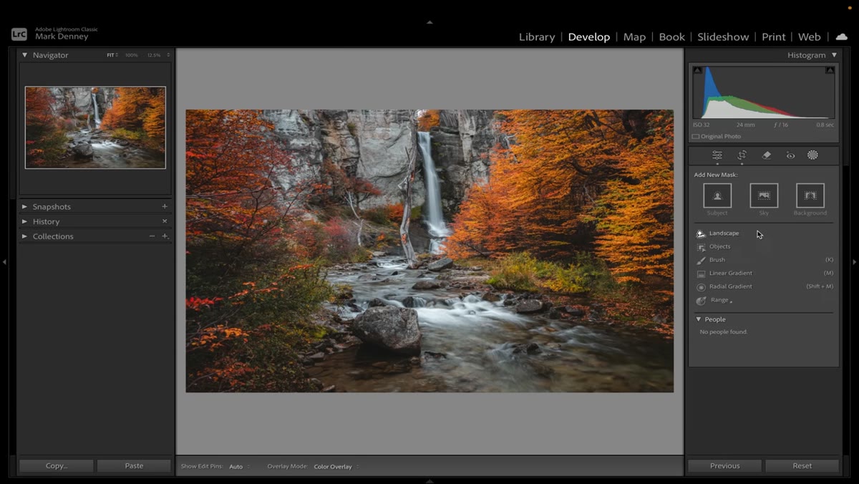Click the histogram graph
Viewport: 859px width, 484px height.
click(x=764, y=92)
